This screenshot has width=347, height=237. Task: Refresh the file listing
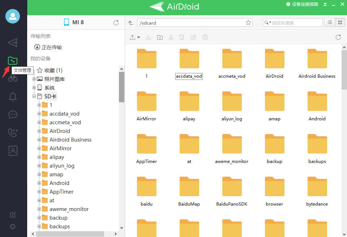(x=338, y=37)
